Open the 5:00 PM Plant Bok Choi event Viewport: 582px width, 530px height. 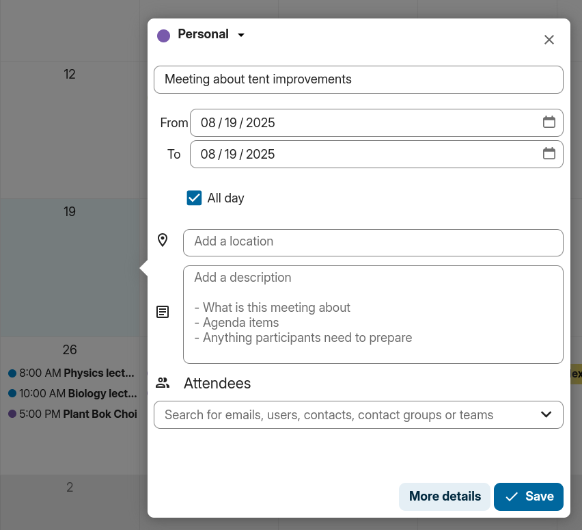[72, 414]
